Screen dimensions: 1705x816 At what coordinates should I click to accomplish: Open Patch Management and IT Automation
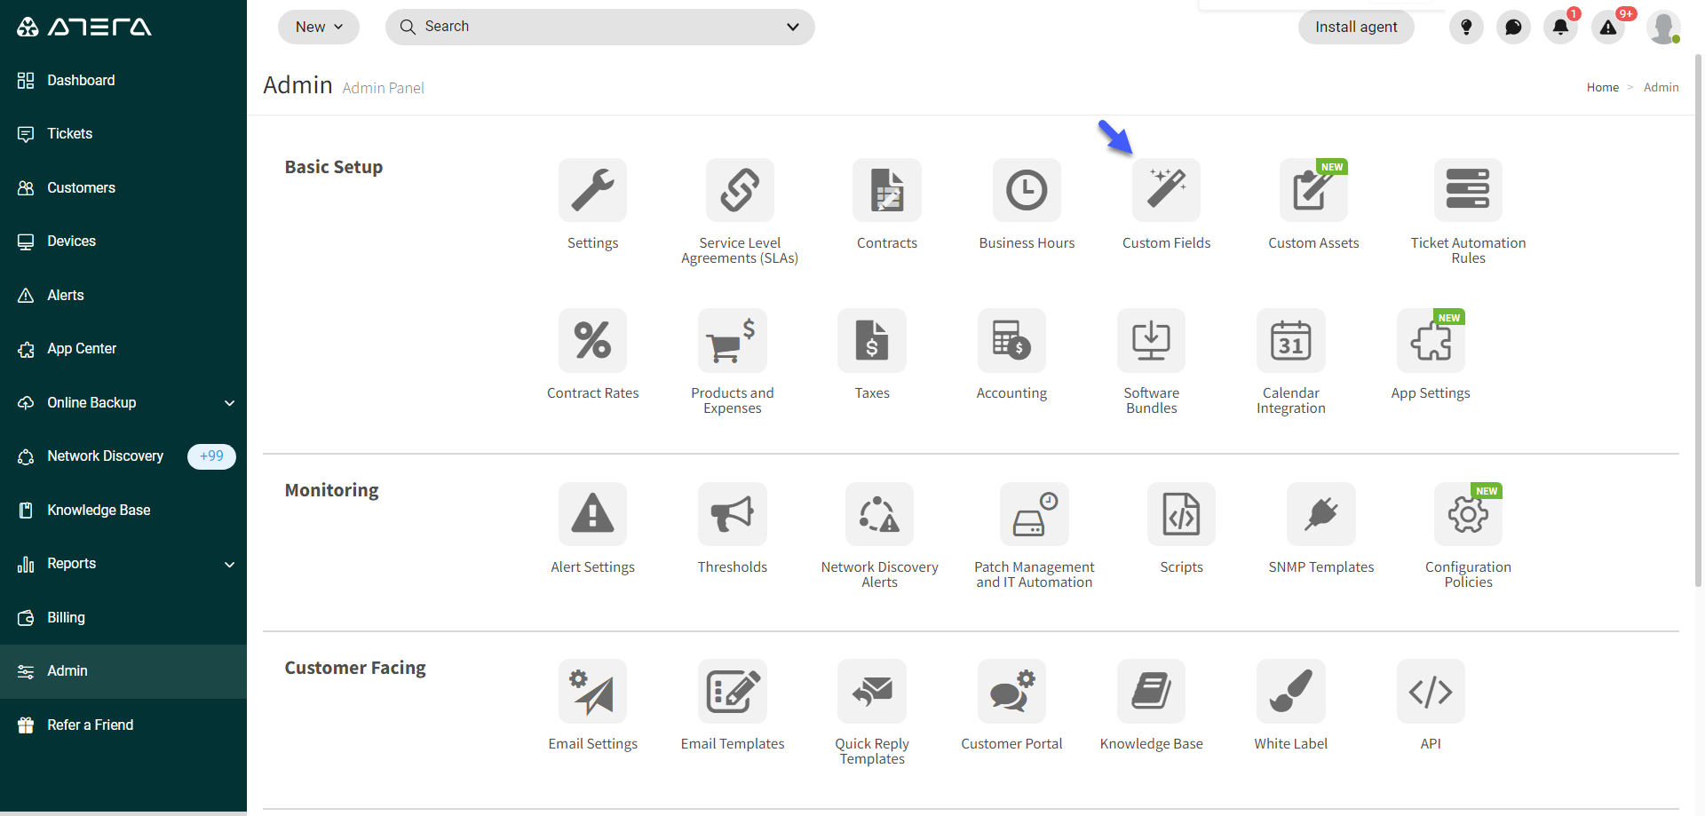point(1035,514)
